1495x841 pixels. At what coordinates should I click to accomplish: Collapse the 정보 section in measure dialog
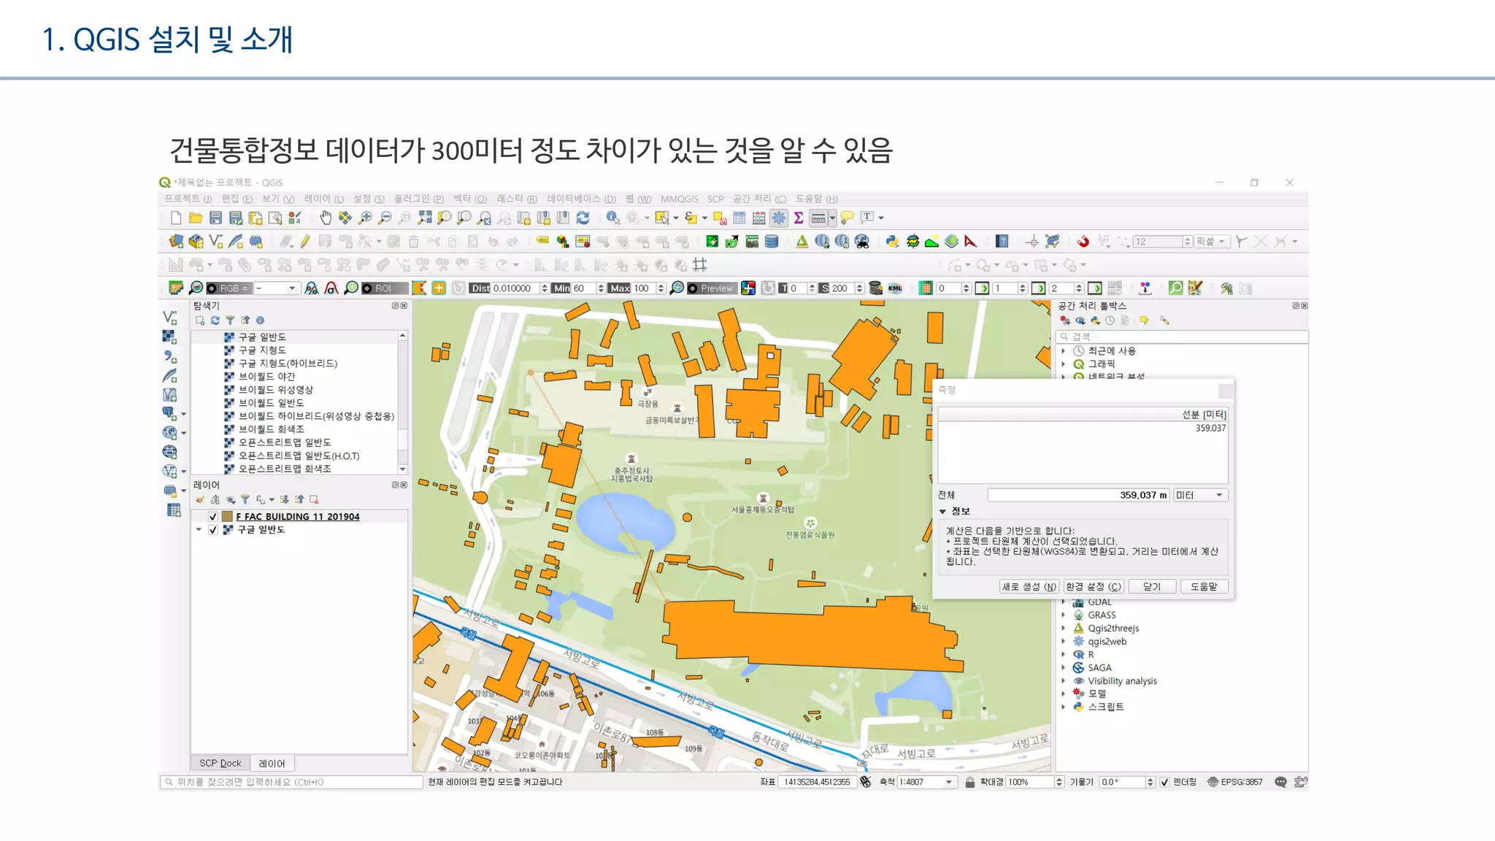click(942, 511)
